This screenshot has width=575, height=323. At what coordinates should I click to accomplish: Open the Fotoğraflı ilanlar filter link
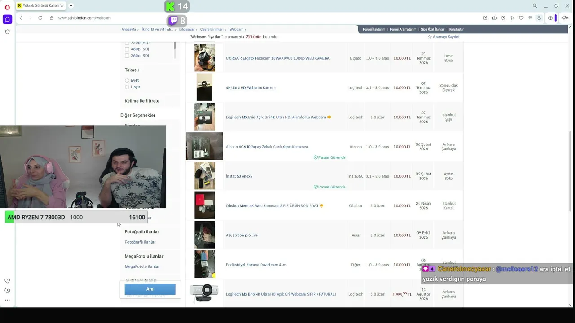pos(140,242)
